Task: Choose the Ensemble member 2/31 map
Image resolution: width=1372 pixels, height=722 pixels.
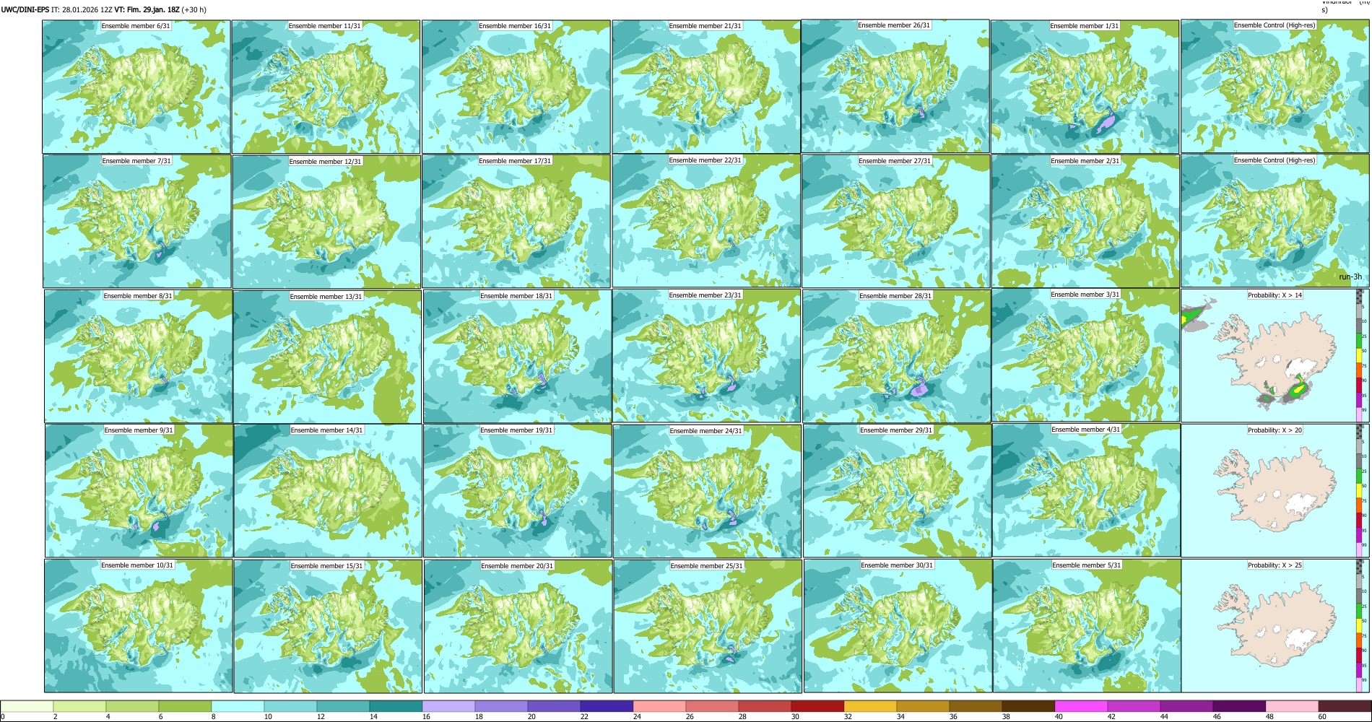Action: pos(1085,221)
